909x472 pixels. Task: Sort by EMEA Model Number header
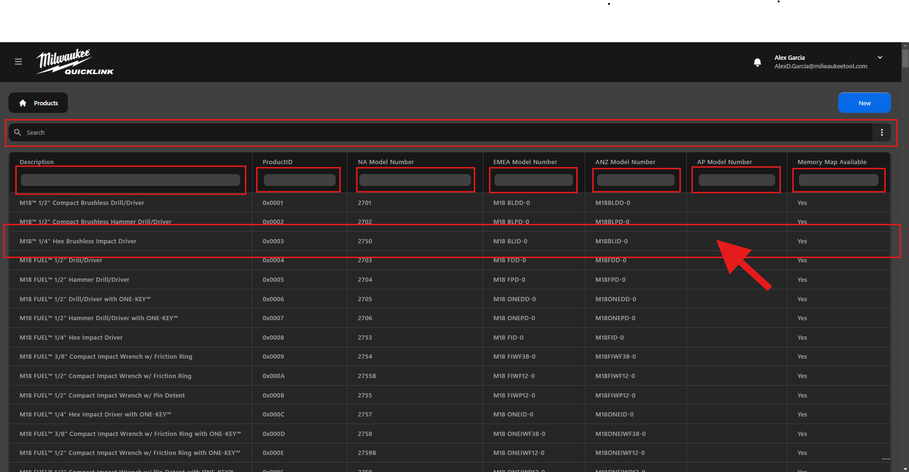pos(525,162)
